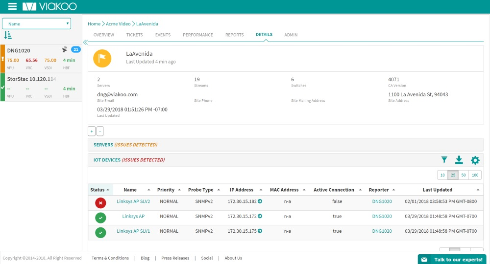This screenshot has width=490, height=264.
Task: Open the Tickets tab
Action: click(134, 35)
